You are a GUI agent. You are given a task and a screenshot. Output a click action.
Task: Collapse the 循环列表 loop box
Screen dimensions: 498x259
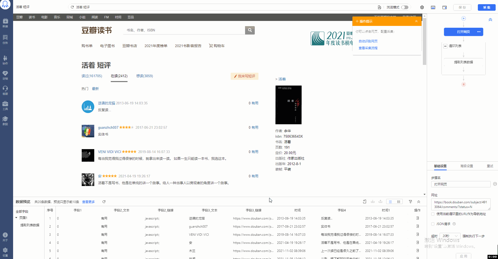click(x=445, y=46)
